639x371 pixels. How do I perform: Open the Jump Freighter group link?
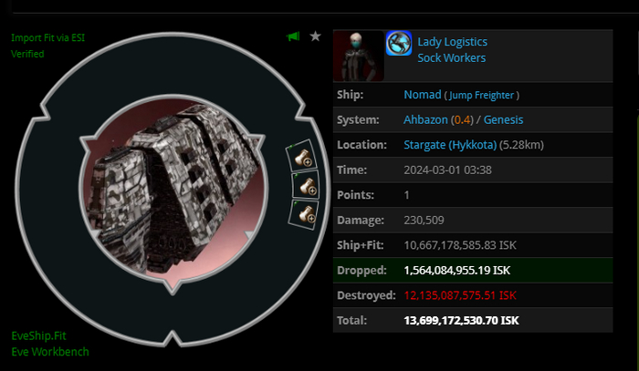point(481,95)
